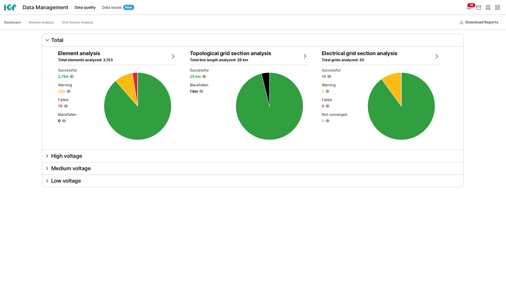Toggle eye next to 25 km successful
Image resolution: width=506 pixels, height=285 pixels.
pos(204,77)
